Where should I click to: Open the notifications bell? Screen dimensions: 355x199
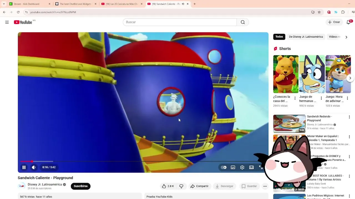[x=349, y=22]
